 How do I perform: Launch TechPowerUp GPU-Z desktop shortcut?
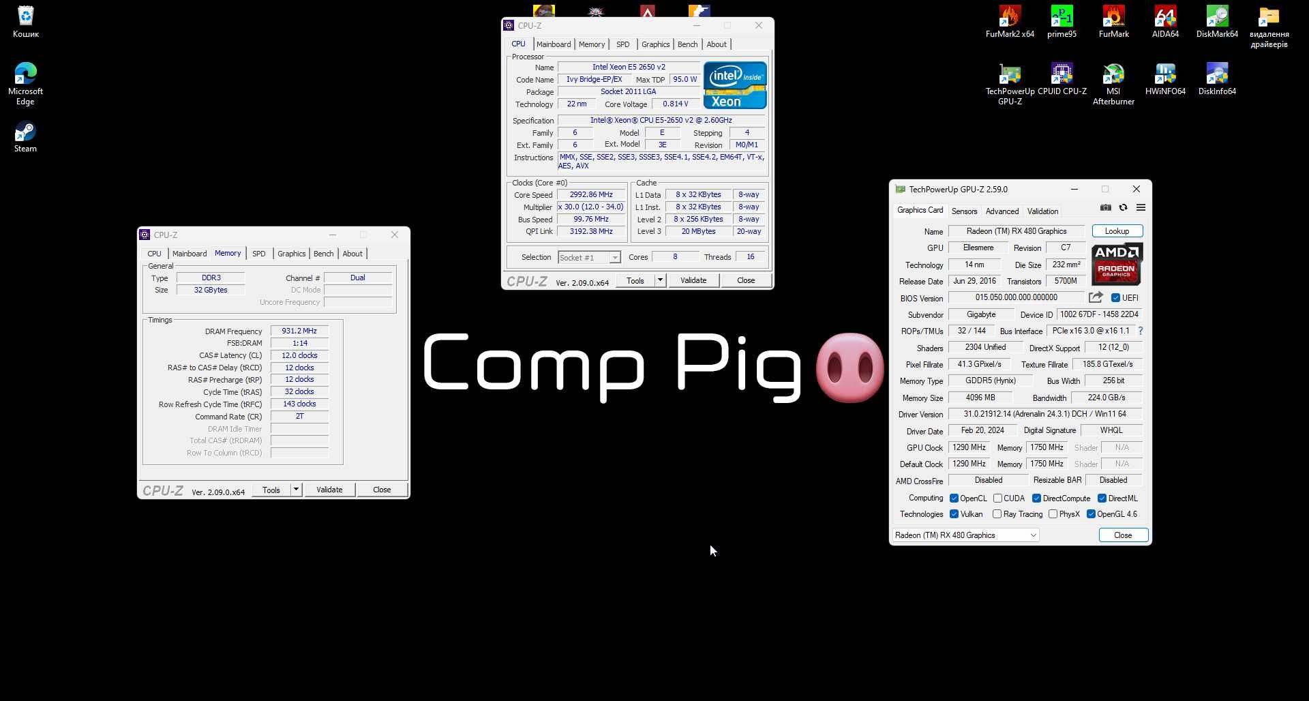tap(1010, 85)
